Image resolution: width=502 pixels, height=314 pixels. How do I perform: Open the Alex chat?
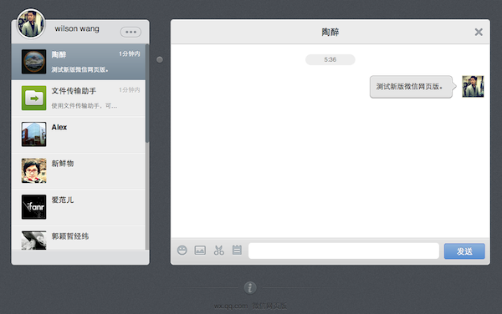(79, 134)
